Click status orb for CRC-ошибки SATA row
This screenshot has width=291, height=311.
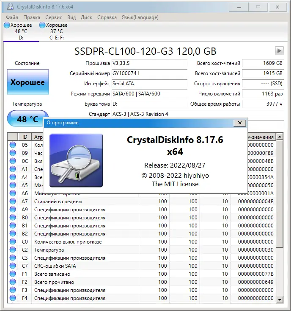coord(13,266)
